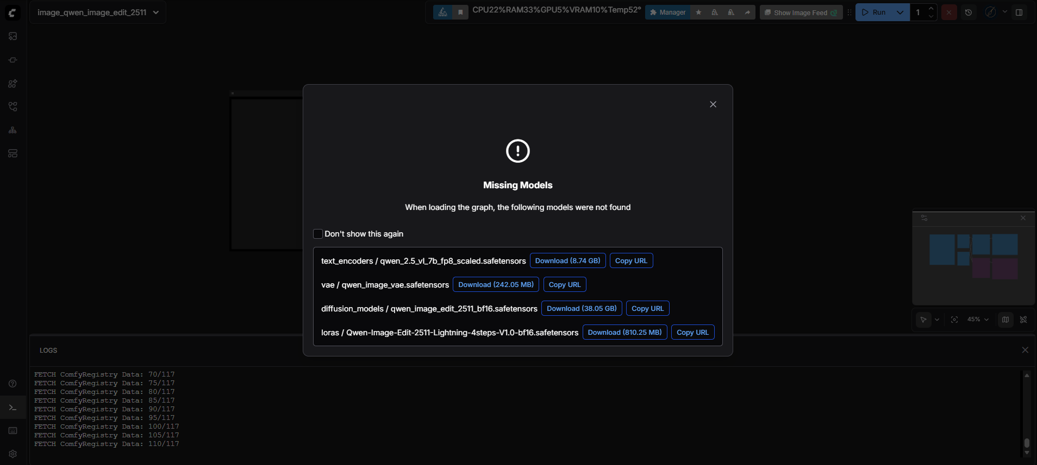Open the Help question-mark icon
Image resolution: width=1037 pixels, height=465 pixels.
click(x=13, y=384)
